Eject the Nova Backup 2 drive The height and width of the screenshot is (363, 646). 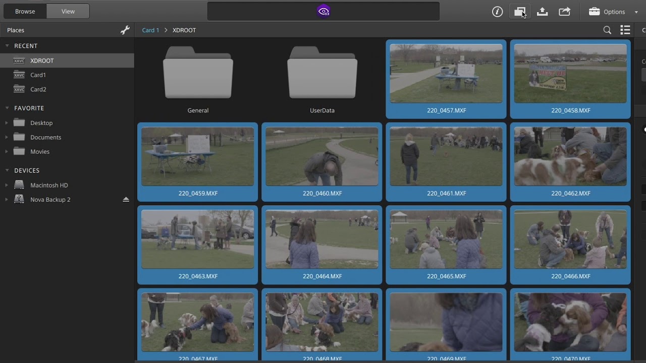coord(126,200)
